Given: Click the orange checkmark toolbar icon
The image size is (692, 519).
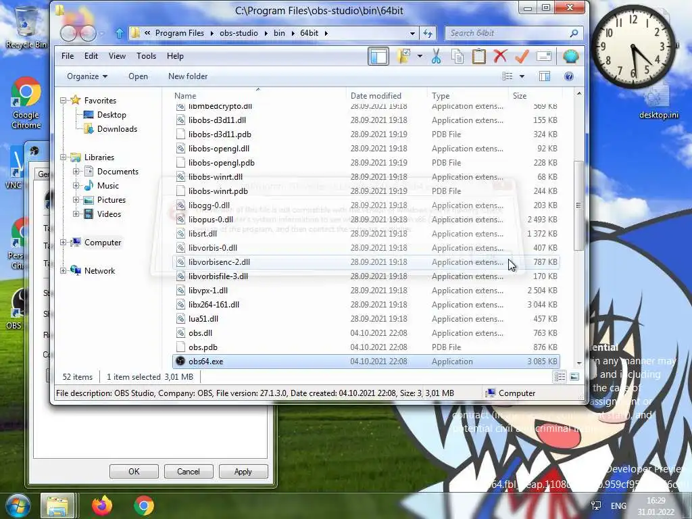Looking at the screenshot, I should (522, 56).
